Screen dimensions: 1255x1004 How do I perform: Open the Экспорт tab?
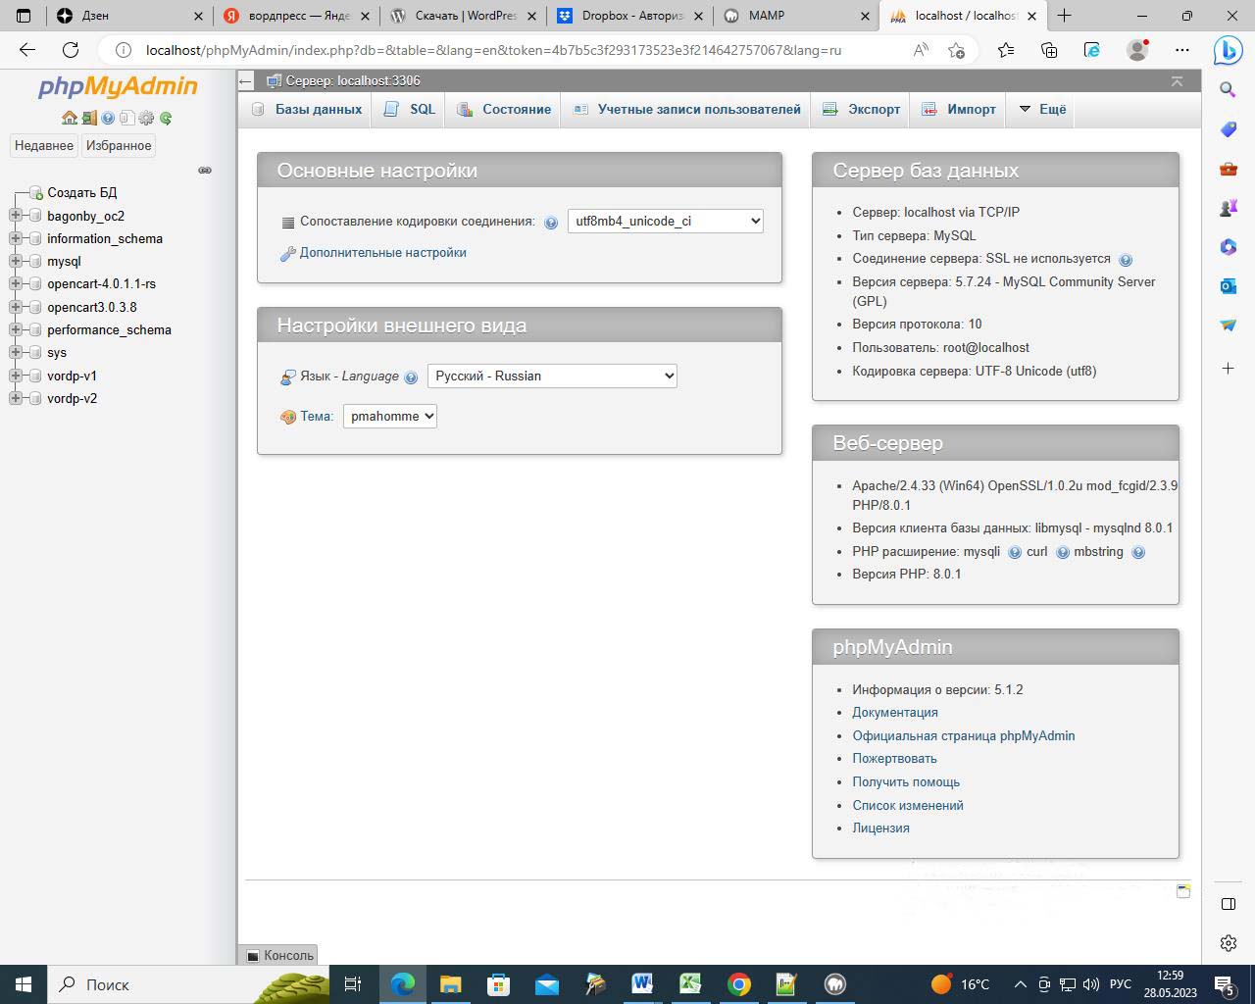click(x=862, y=109)
